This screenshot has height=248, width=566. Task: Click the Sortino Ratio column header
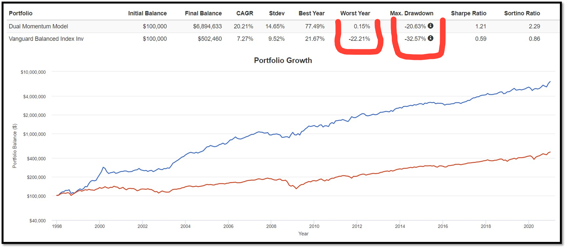click(x=522, y=13)
